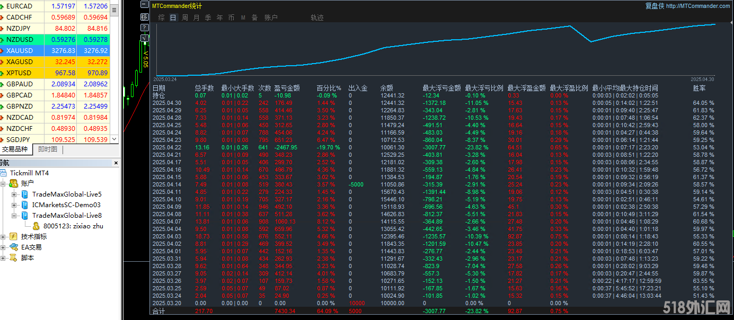Switch to the 月 monthly tab
Viewport: 734px width, 320px height.
[197, 17]
